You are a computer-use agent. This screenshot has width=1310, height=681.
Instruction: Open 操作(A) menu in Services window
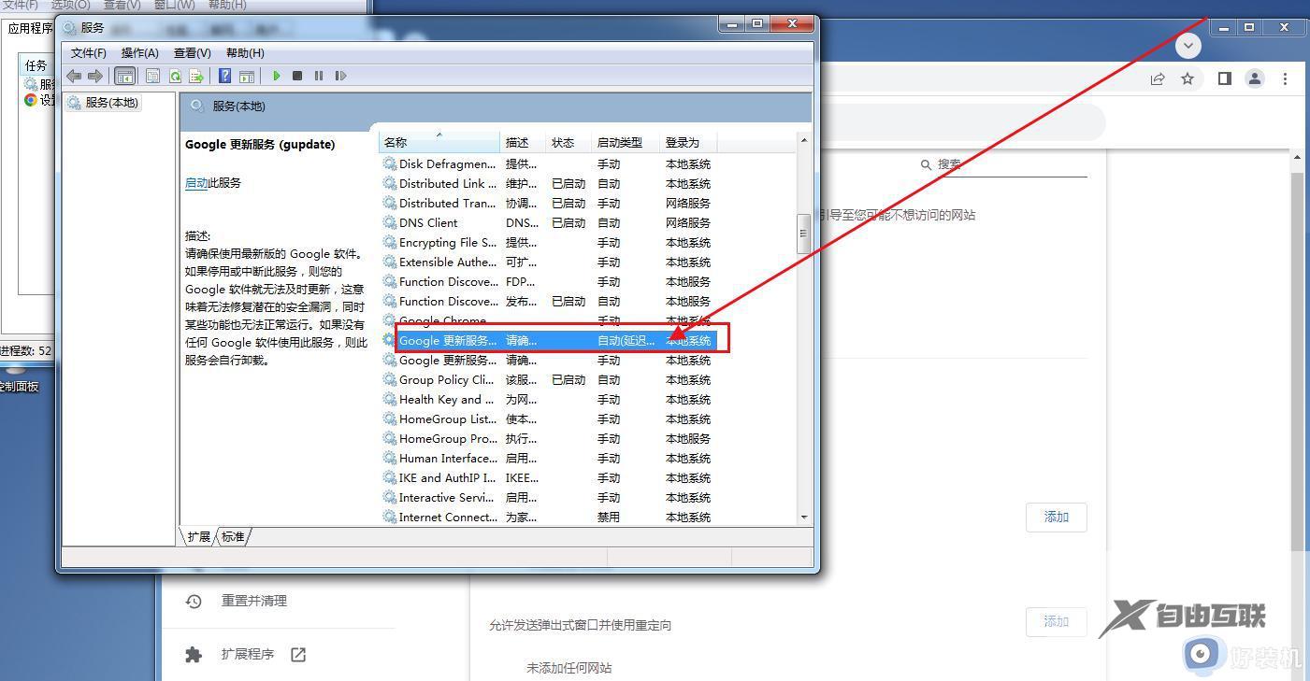tap(139, 53)
